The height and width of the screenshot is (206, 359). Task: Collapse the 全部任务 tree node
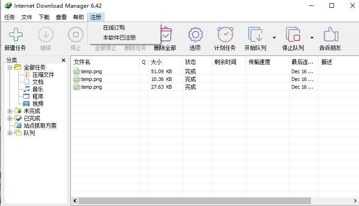click(10, 67)
